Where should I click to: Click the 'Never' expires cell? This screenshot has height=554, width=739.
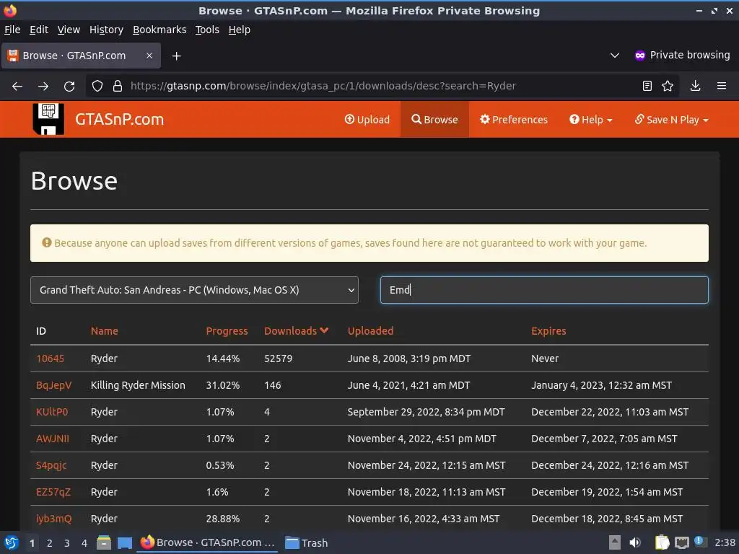click(545, 359)
